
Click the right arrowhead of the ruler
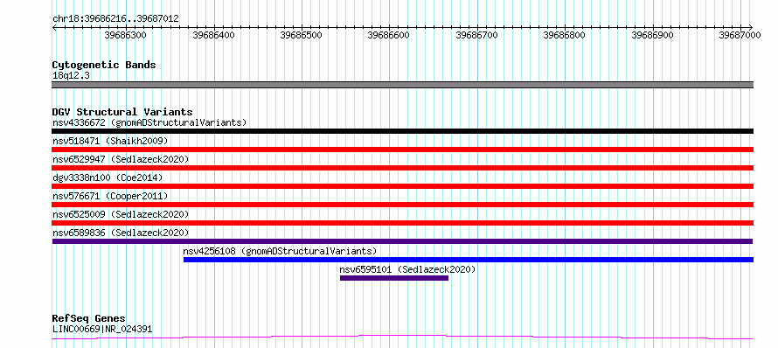pyautogui.click(x=751, y=27)
